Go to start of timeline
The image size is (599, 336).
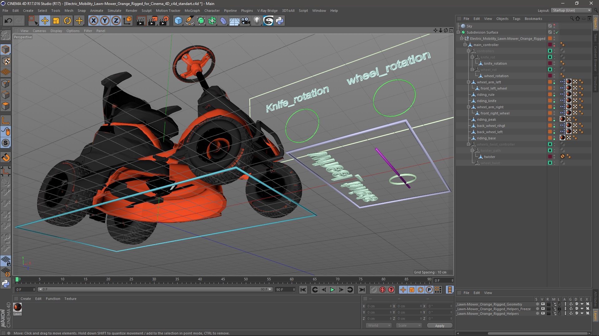[x=303, y=290]
